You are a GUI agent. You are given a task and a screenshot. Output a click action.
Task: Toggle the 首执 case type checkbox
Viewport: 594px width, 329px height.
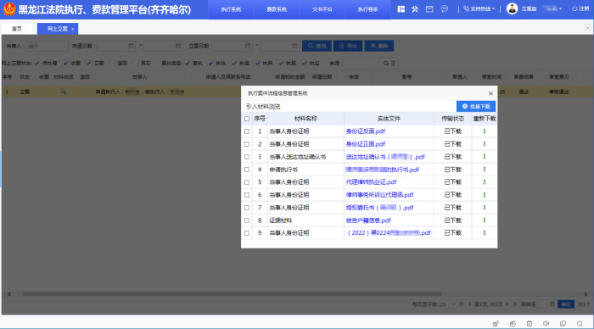(188, 64)
